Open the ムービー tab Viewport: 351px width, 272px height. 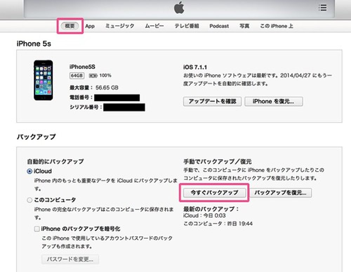point(154,26)
